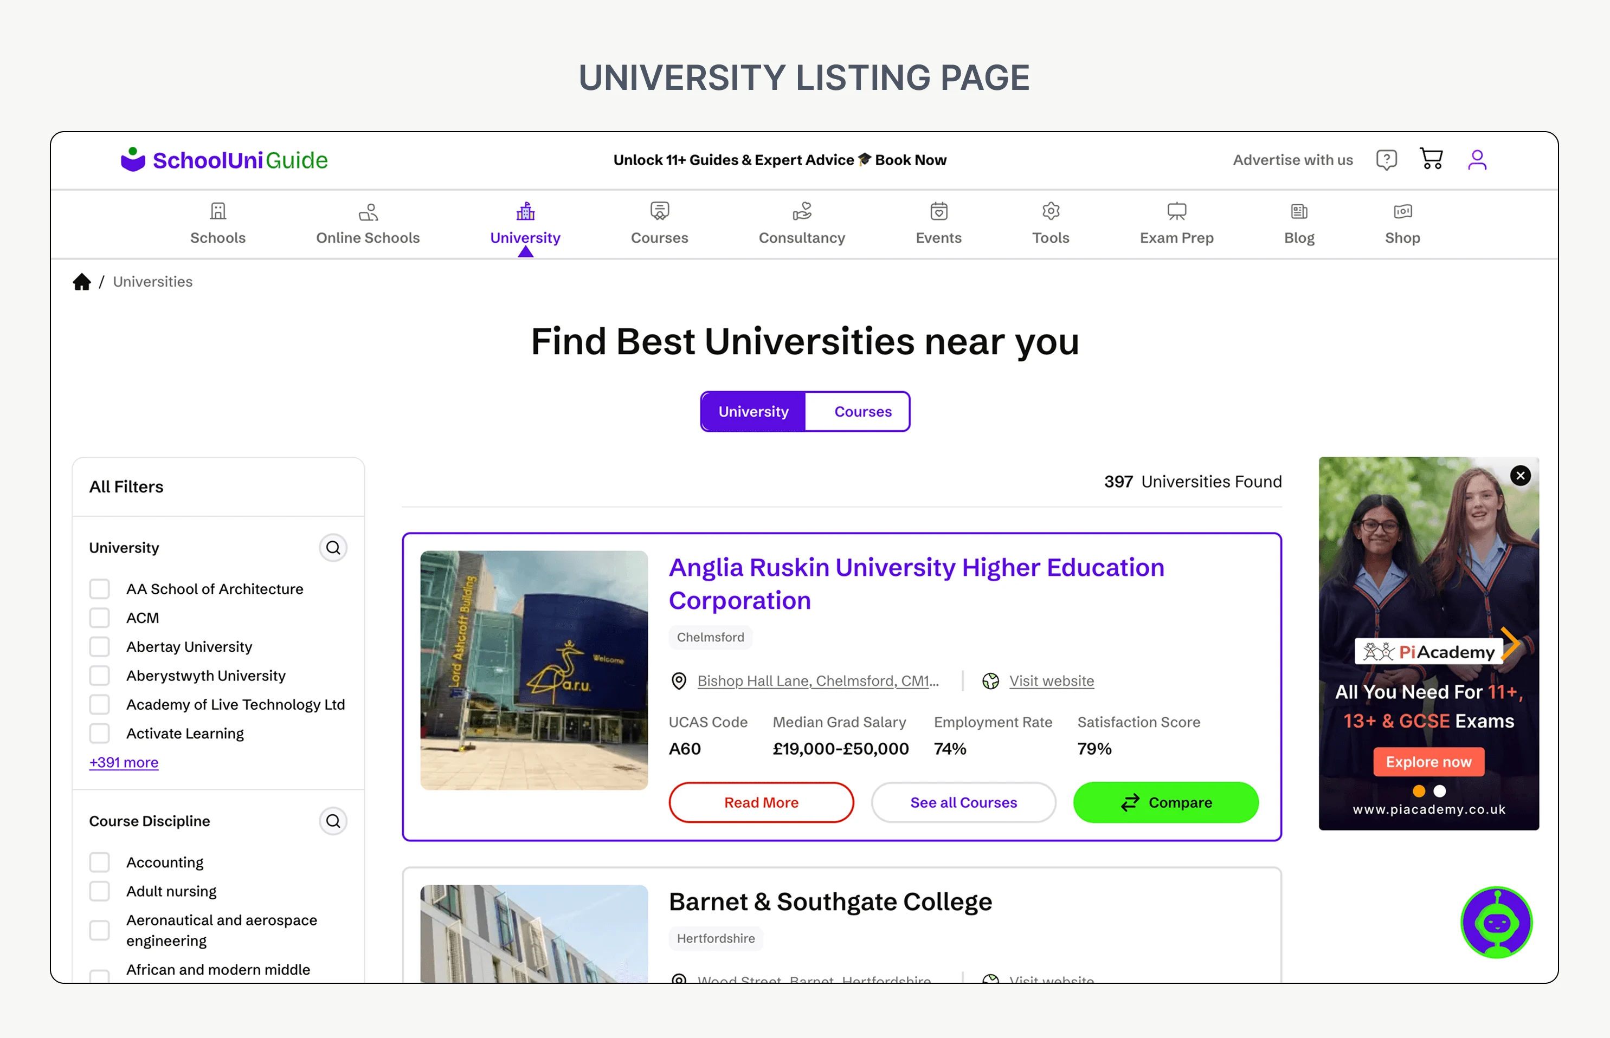Image resolution: width=1610 pixels, height=1038 pixels.
Task: Click the Blog newspaper icon
Action: (x=1299, y=212)
